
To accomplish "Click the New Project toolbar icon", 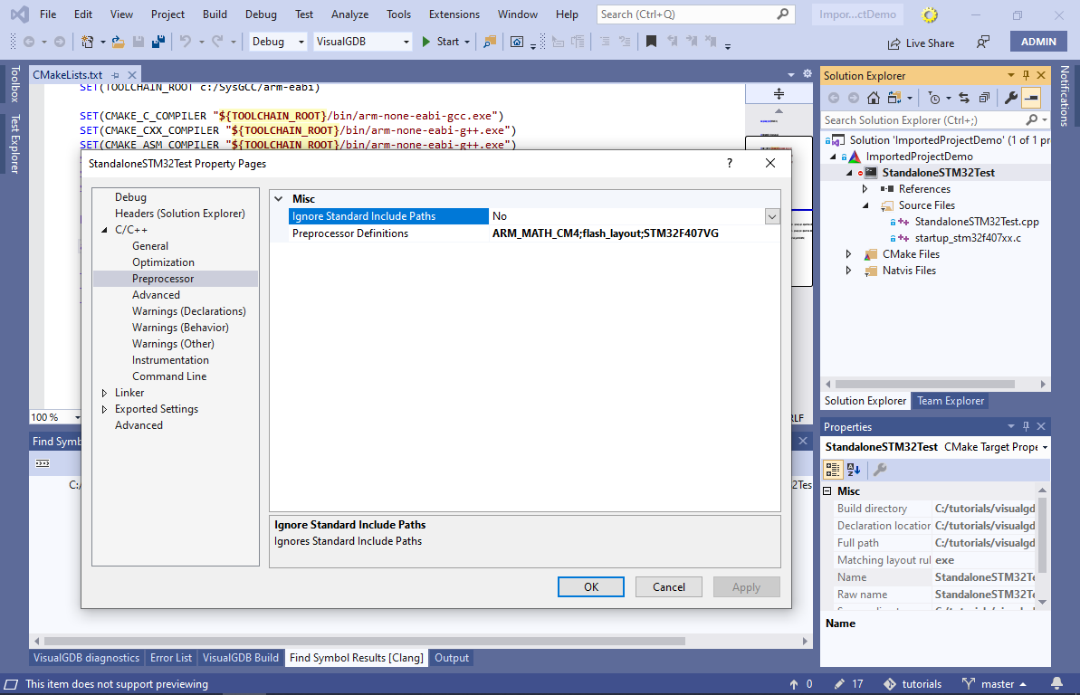I will (88, 42).
